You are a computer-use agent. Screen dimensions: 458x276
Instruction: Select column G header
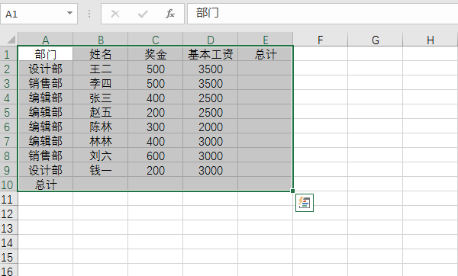click(x=375, y=39)
